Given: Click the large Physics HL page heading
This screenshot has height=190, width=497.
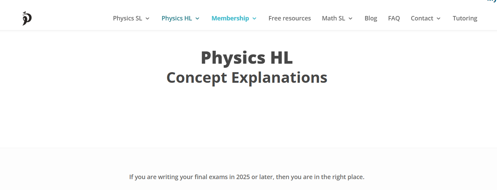Looking at the screenshot, I should coord(246,58).
